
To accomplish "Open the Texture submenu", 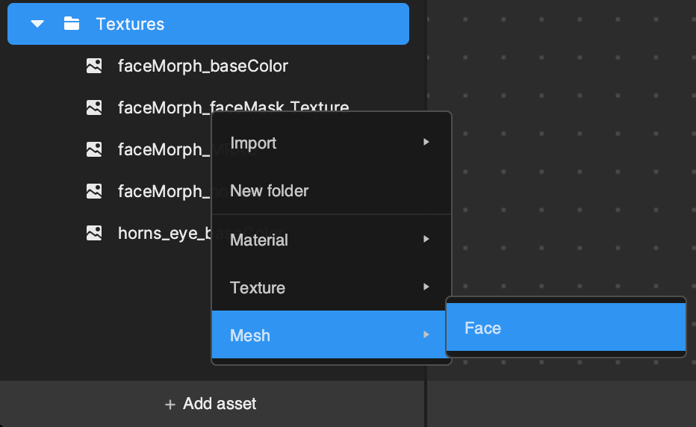I will tap(258, 287).
